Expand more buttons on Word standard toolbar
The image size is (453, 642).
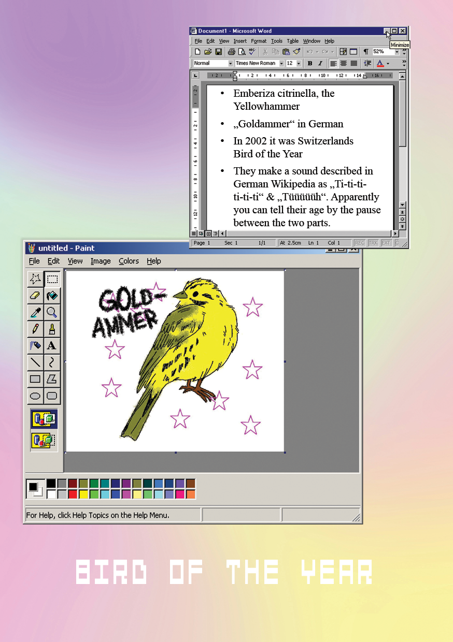point(404,51)
